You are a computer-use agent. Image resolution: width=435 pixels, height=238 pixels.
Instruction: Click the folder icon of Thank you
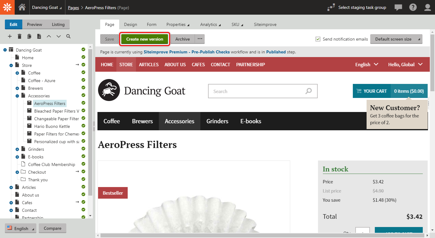click(x=23, y=179)
